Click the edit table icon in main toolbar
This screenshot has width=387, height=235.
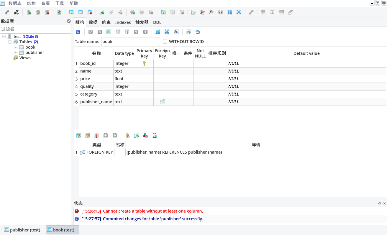coord(80,12)
